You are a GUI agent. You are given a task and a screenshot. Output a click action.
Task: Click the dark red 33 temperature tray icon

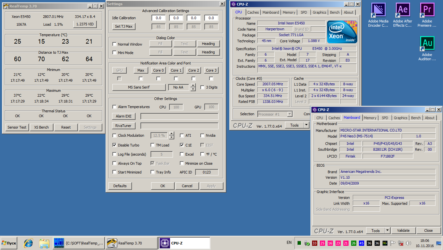pyautogui.click(x=315, y=243)
